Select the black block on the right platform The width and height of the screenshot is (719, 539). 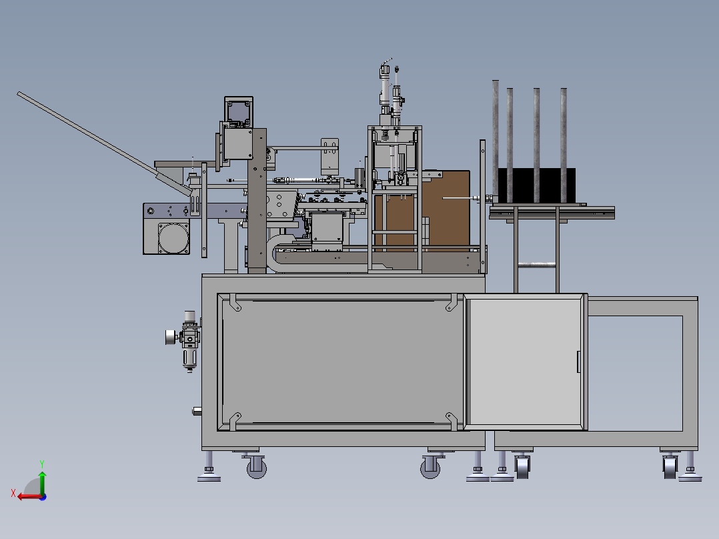[x=536, y=185]
